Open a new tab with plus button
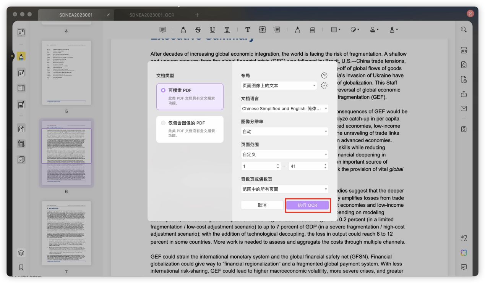The width and height of the screenshot is (485, 283). (197, 15)
